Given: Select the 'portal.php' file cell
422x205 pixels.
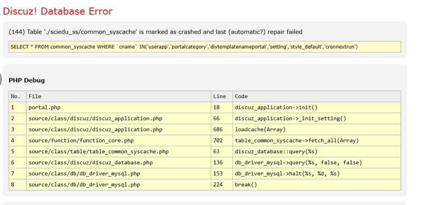Looking at the screenshot, I should pyautogui.click(x=118, y=107).
